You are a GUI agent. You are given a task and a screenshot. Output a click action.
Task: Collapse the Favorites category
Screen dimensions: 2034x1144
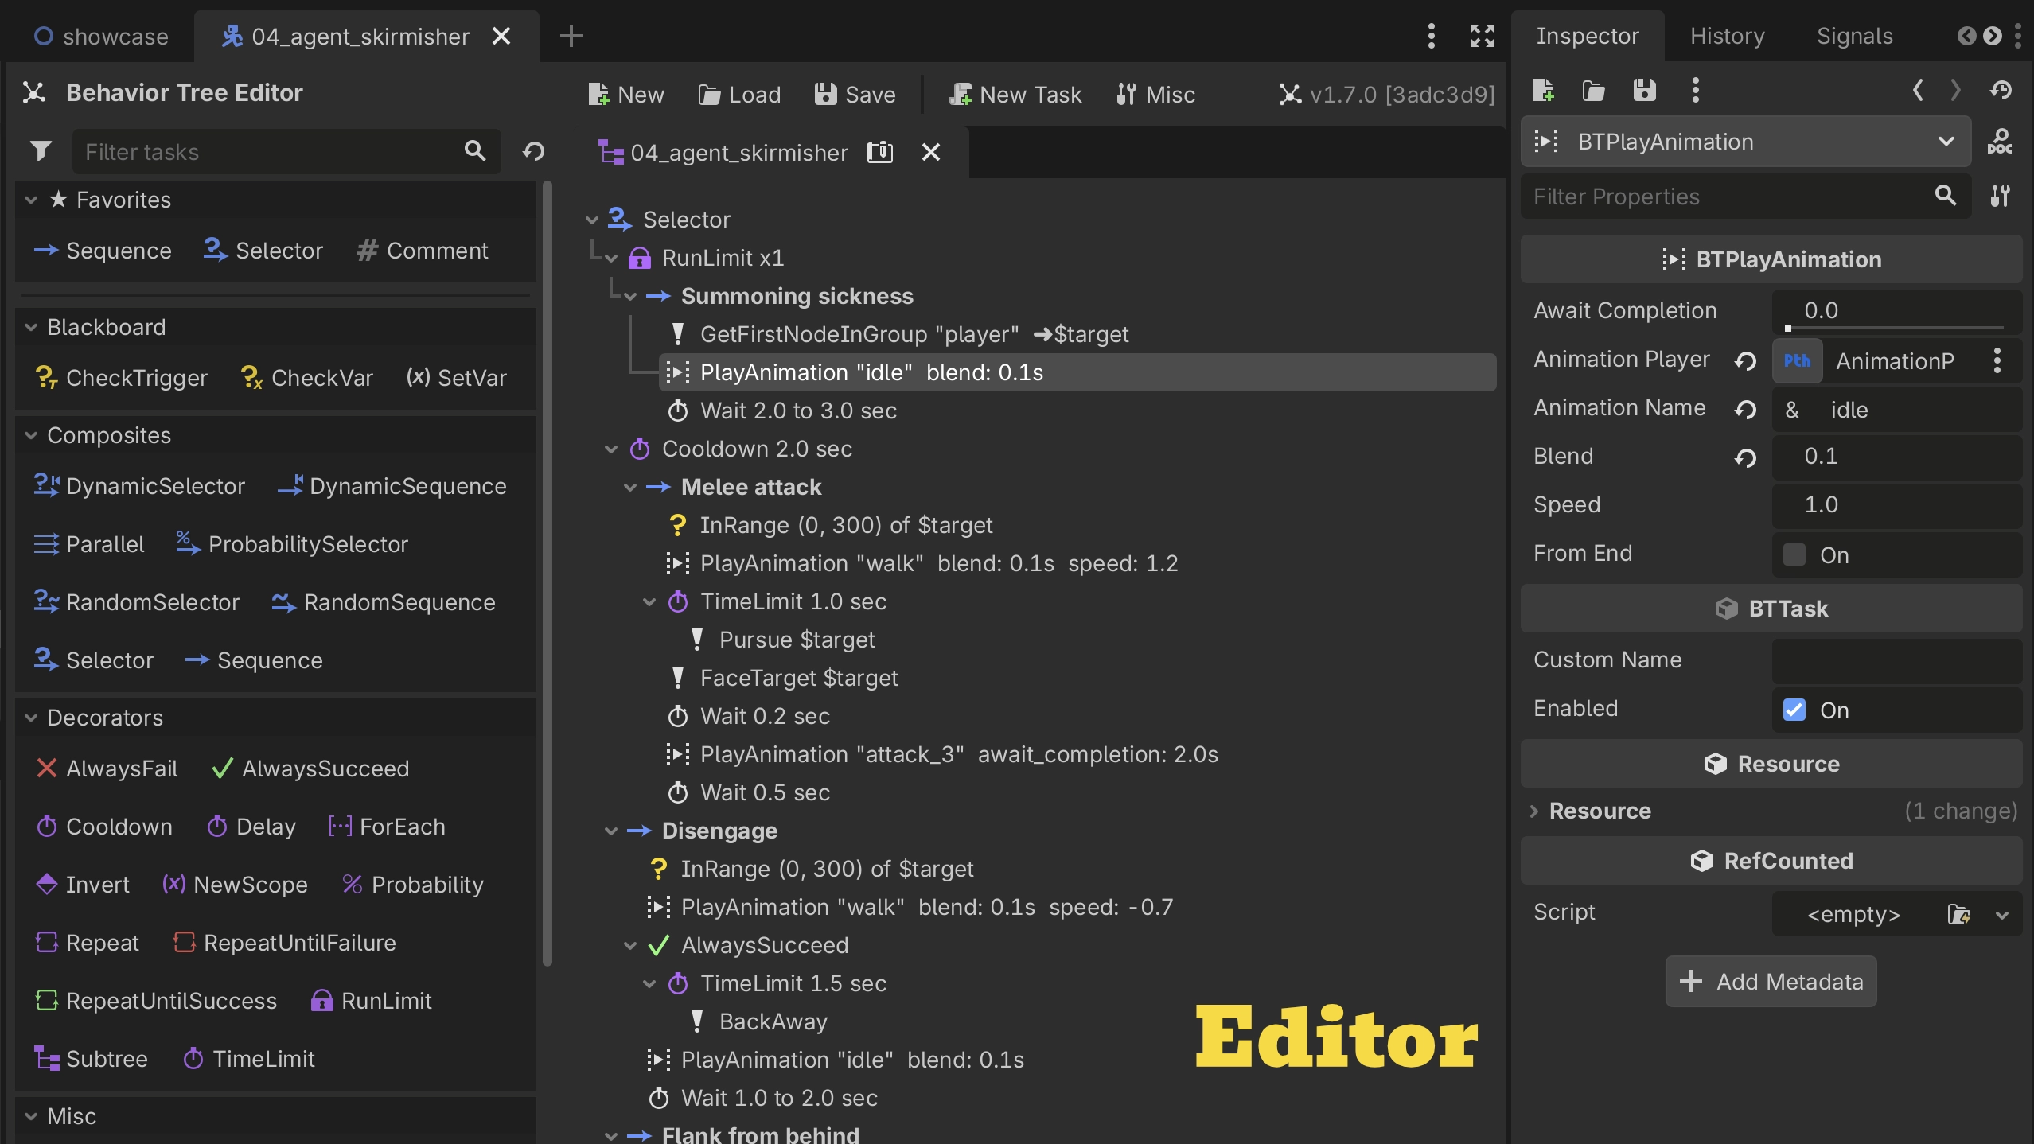point(31,200)
